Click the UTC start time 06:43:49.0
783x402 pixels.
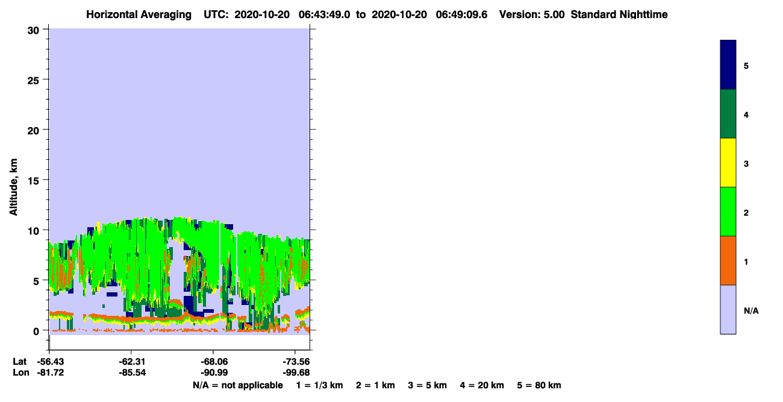pyautogui.click(x=325, y=14)
